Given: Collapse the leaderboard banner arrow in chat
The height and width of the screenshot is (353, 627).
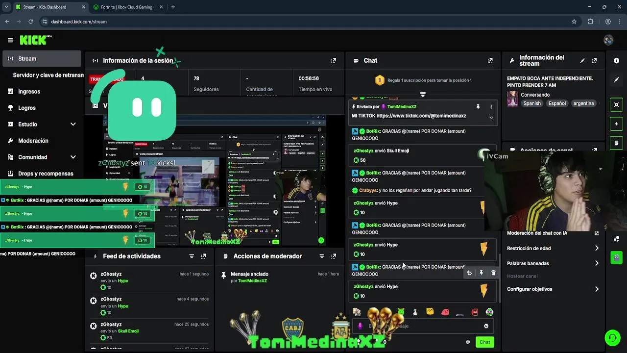Looking at the screenshot, I should click(x=423, y=94).
